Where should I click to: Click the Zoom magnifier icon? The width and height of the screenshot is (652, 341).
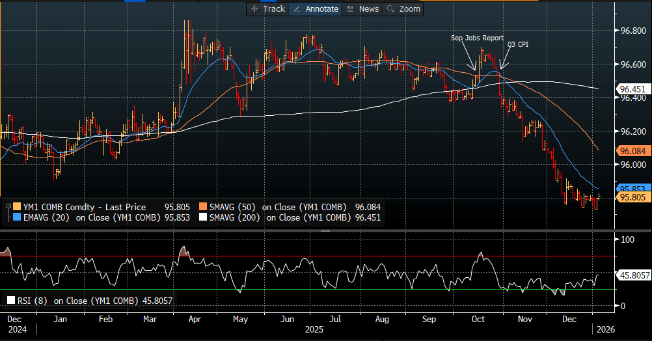(x=390, y=8)
